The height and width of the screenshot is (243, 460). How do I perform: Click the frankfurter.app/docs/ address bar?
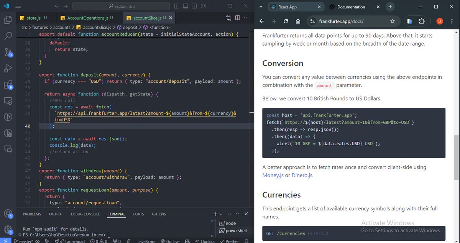tap(353, 21)
